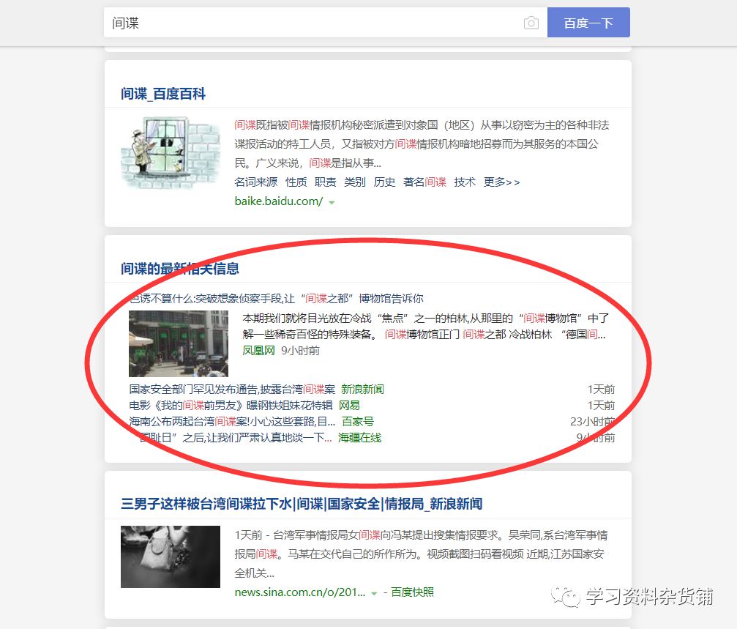737x629 pixels.
Task: Open 国家安全部门罕见发布通告 news item
Action: [232, 390]
